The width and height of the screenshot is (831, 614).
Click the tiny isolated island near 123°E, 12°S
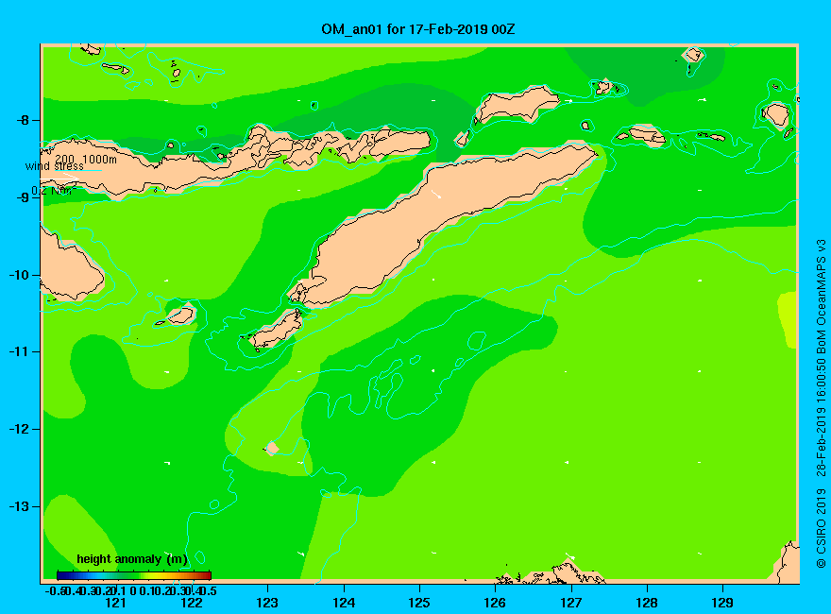click(x=272, y=448)
